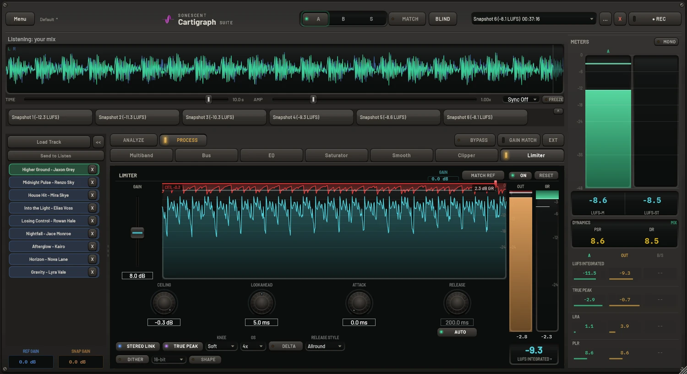Viewport: 687px width, 374px height.
Task: Remove Horizon - Nova Lane track
Action: (92, 259)
